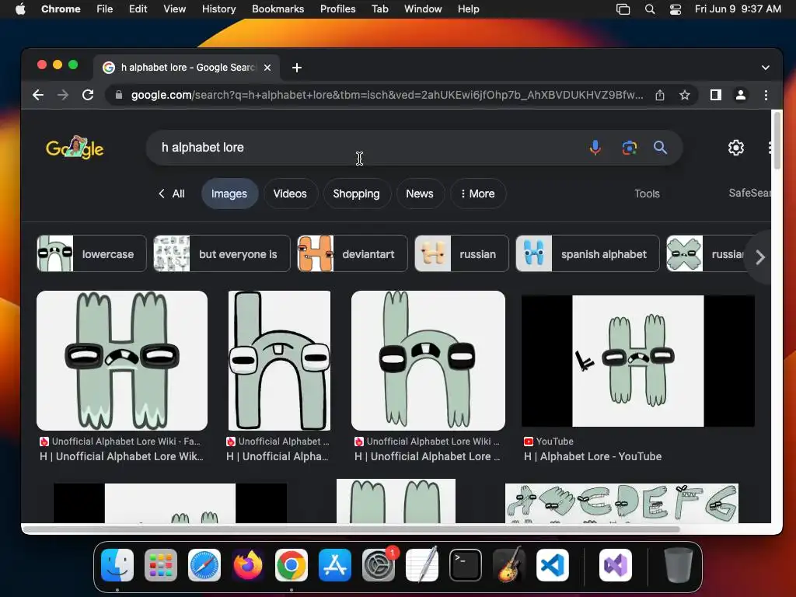Go back with Chrome back arrow
796x597 pixels.
click(x=38, y=95)
